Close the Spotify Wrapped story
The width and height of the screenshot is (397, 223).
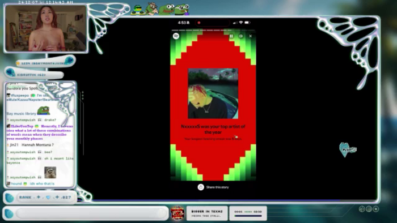[x=251, y=36]
